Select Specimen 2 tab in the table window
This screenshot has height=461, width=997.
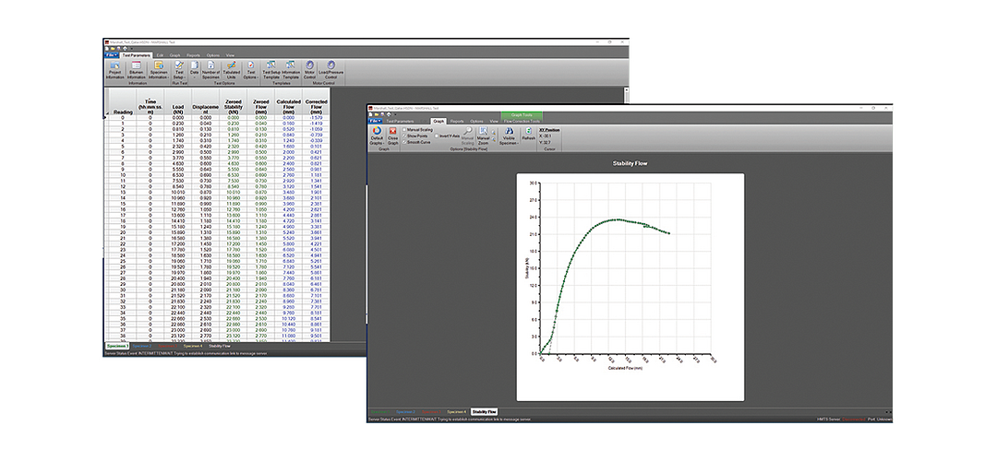(x=142, y=346)
